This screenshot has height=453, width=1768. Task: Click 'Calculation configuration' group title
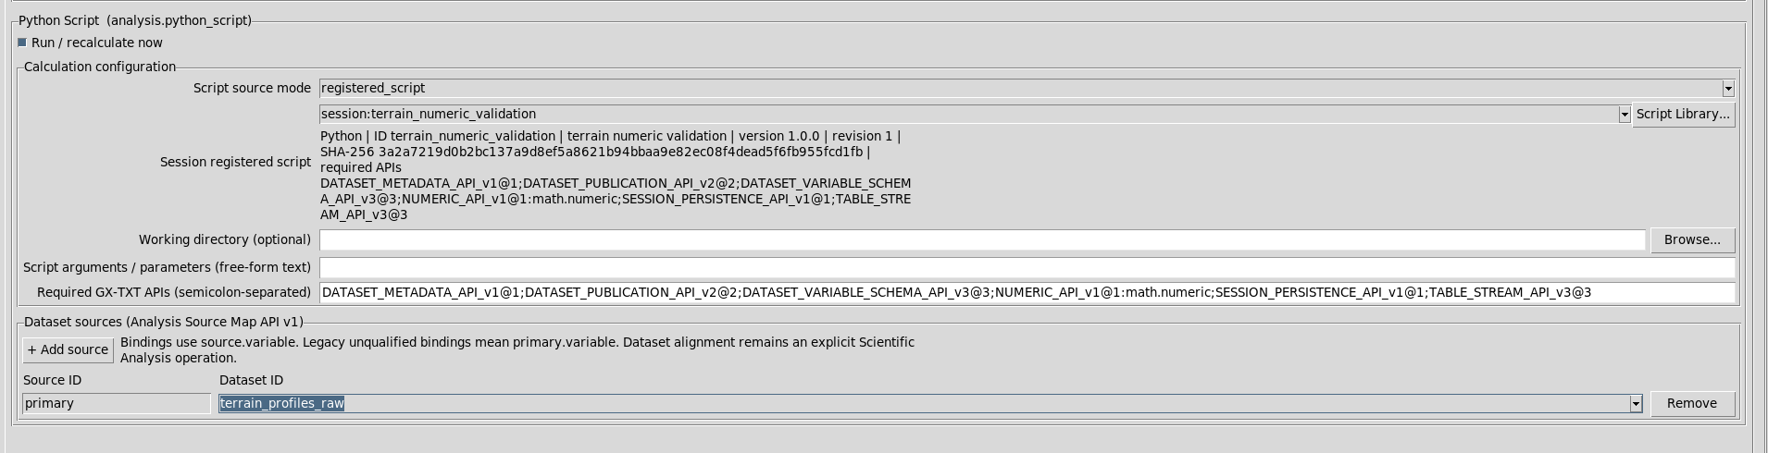coord(100,67)
